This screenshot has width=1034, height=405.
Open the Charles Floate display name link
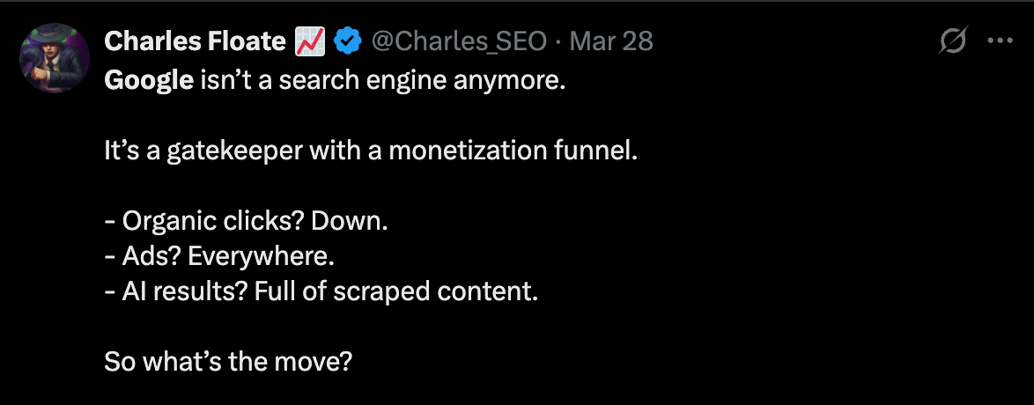[x=195, y=40]
